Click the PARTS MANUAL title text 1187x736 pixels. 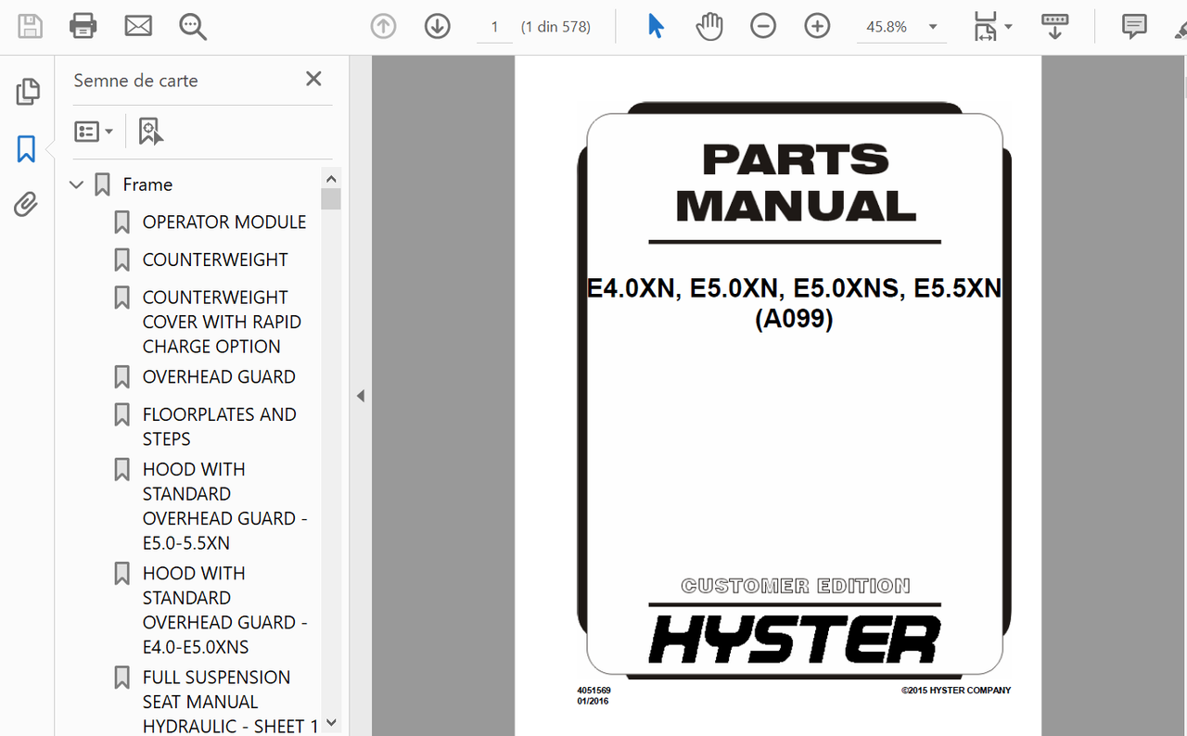tap(796, 184)
